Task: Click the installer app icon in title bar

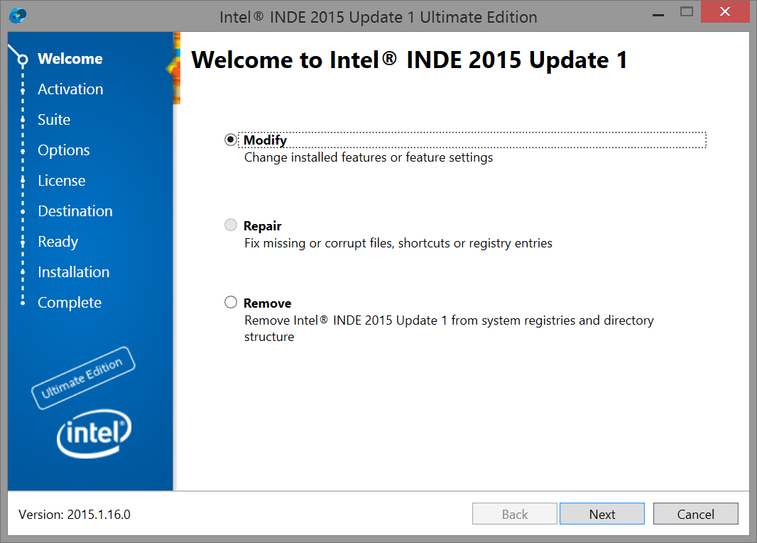Action: (18, 16)
